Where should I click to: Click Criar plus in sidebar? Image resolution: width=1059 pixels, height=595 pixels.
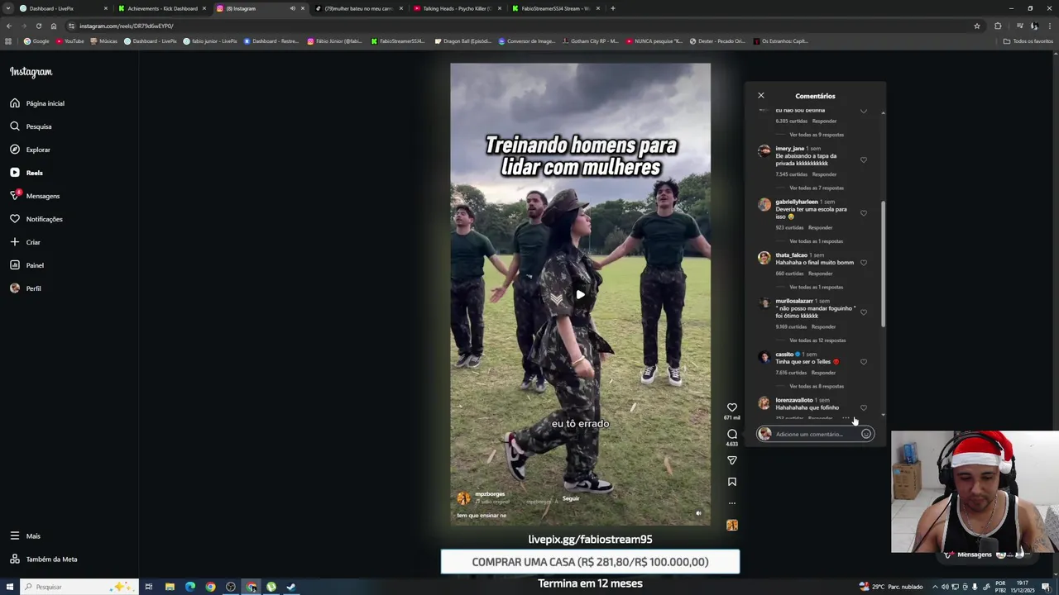pyautogui.click(x=25, y=242)
